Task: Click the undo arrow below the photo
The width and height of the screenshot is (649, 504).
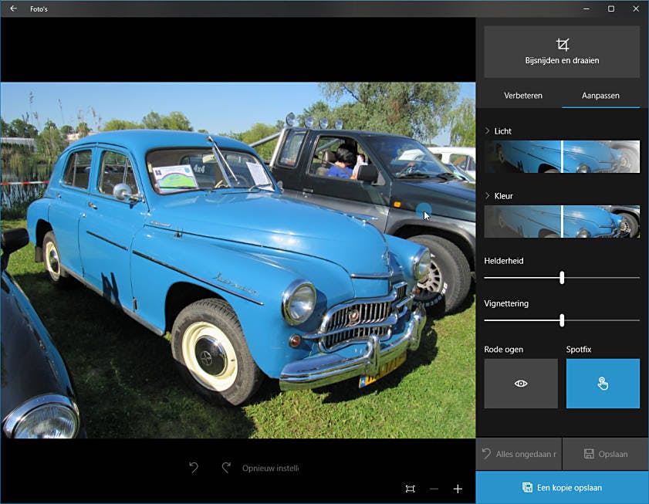Action: [x=193, y=468]
